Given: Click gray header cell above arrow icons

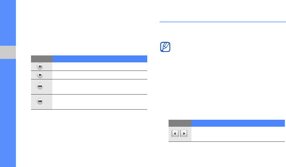Looking at the screenshot, I should pos(180,123).
